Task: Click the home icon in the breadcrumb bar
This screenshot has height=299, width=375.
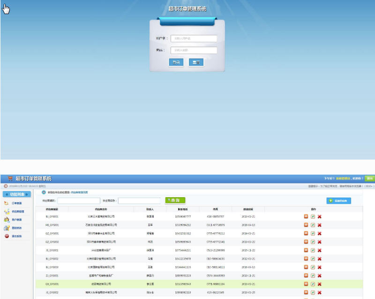Action: 44,192
